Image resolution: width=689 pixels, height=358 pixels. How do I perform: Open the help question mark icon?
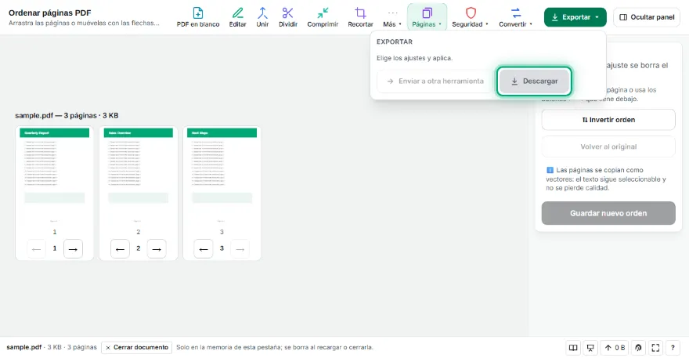tap(673, 348)
